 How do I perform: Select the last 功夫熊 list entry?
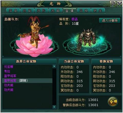(x=27, y=90)
